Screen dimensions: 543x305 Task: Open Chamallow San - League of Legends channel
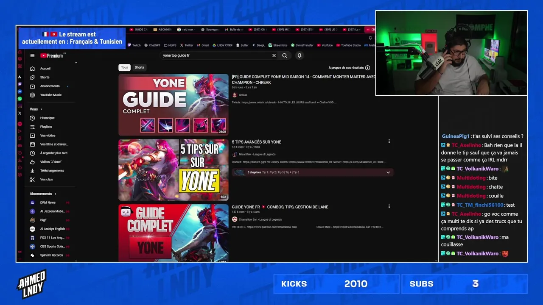[260, 219]
